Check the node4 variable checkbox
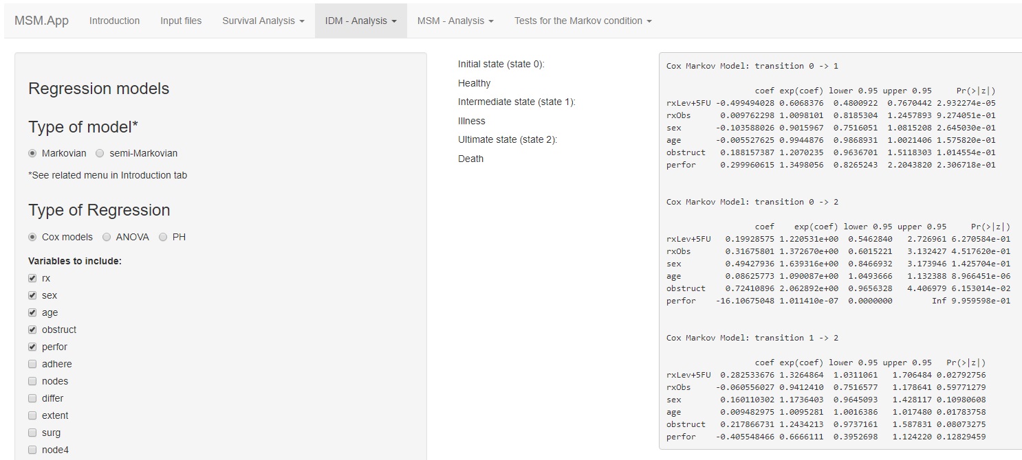Screen dimensions: 1022x460 point(32,450)
